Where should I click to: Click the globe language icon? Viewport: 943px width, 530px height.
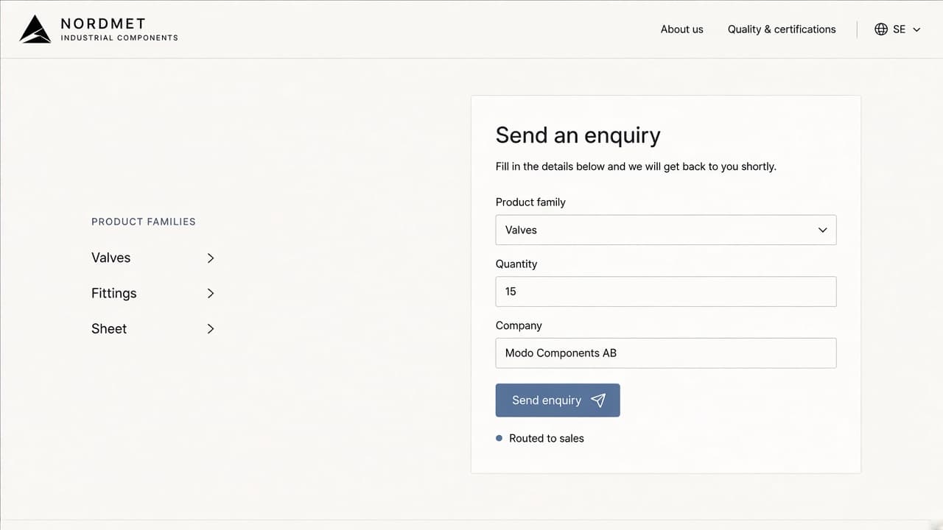881,29
